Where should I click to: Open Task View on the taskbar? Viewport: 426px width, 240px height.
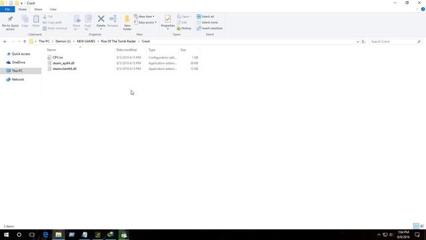[x=32, y=235]
